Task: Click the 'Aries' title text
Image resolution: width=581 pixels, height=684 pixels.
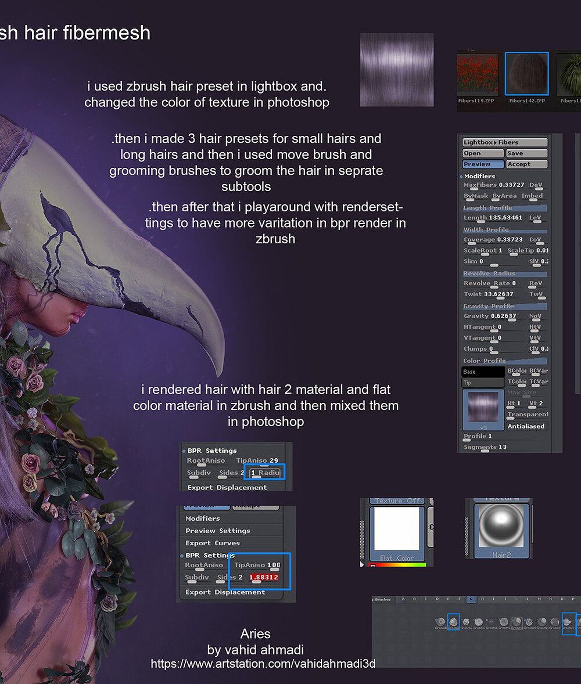Action: (x=256, y=634)
